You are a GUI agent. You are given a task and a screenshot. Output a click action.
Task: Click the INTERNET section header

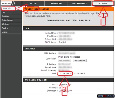[68, 49]
